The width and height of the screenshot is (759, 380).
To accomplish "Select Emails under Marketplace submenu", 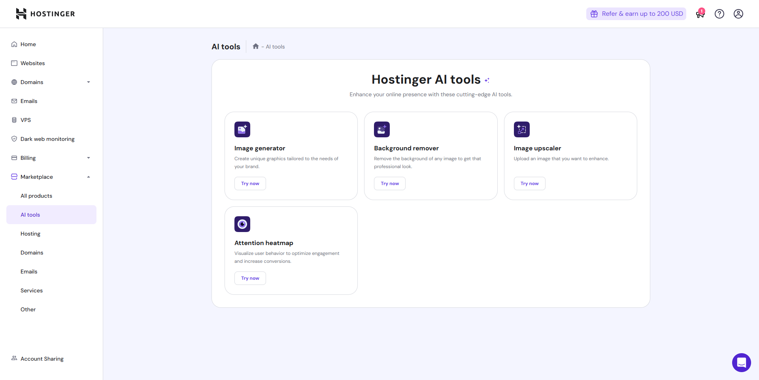I will coord(51,271).
